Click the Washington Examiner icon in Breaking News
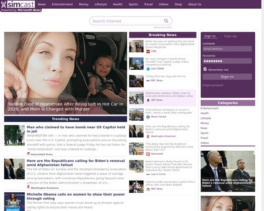This screenshot has width=264, height=211. [x=148, y=137]
